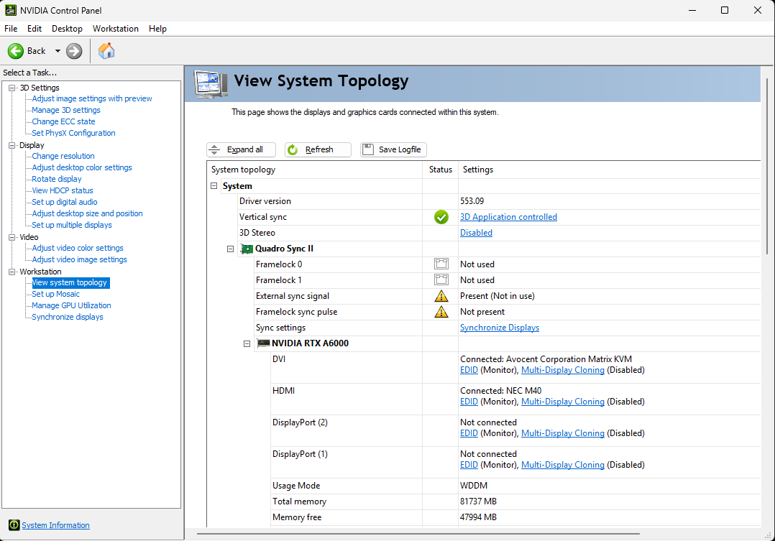Screen dimensions: 775x541
Task: Open the Desktop menu
Action: tap(68, 29)
